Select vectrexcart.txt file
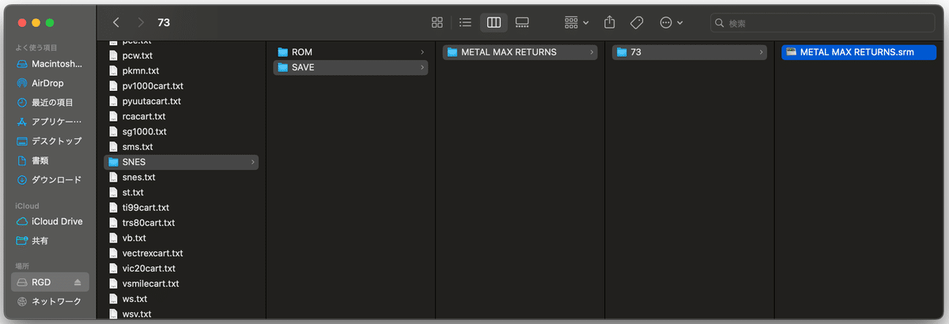The image size is (949, 324). [x=181, y=253]
